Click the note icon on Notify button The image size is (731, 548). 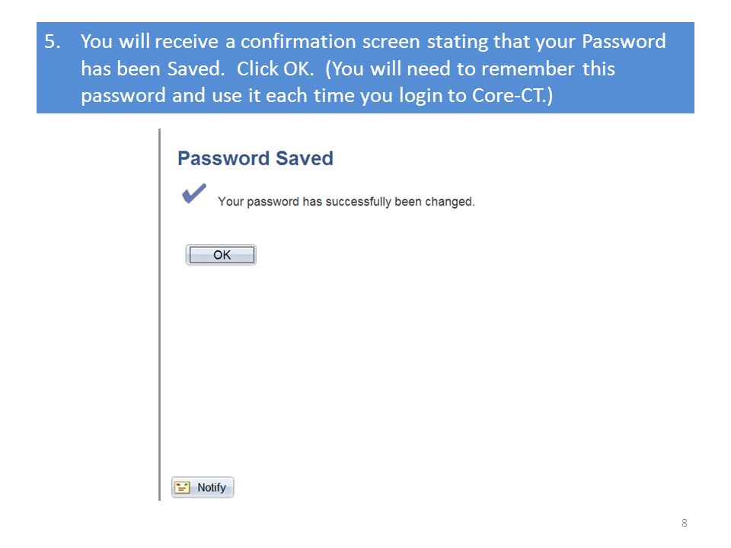pyautogui.click(x=182, y=487)
